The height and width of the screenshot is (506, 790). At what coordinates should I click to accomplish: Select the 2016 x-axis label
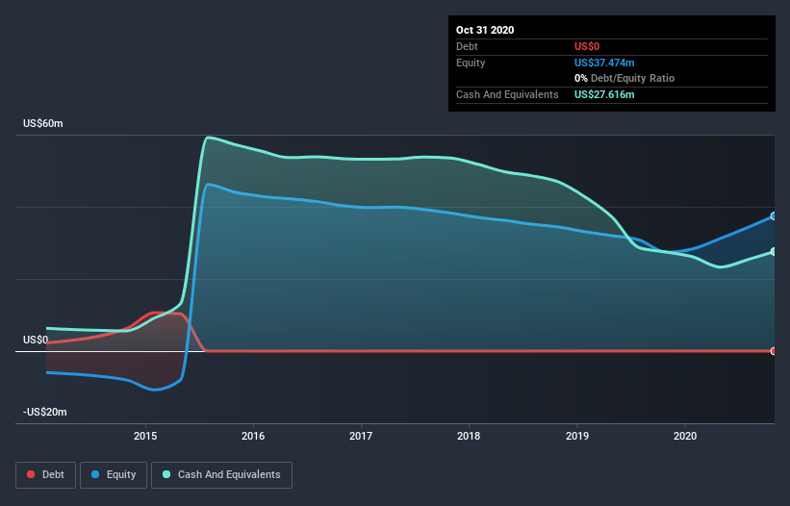pos(253,436)
